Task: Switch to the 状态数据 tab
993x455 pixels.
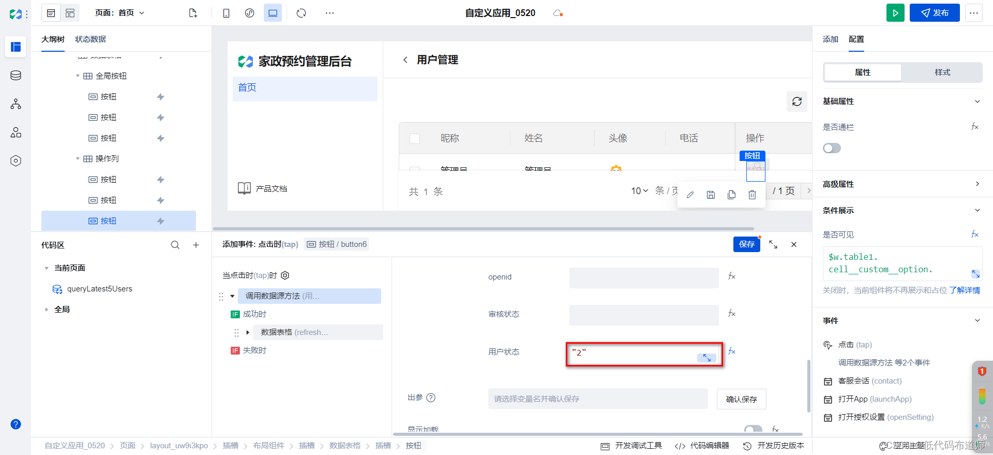Action: (x=91, y=39)
